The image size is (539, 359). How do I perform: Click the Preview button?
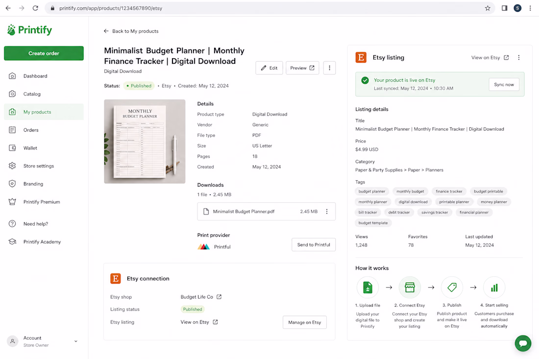(302, 68)
